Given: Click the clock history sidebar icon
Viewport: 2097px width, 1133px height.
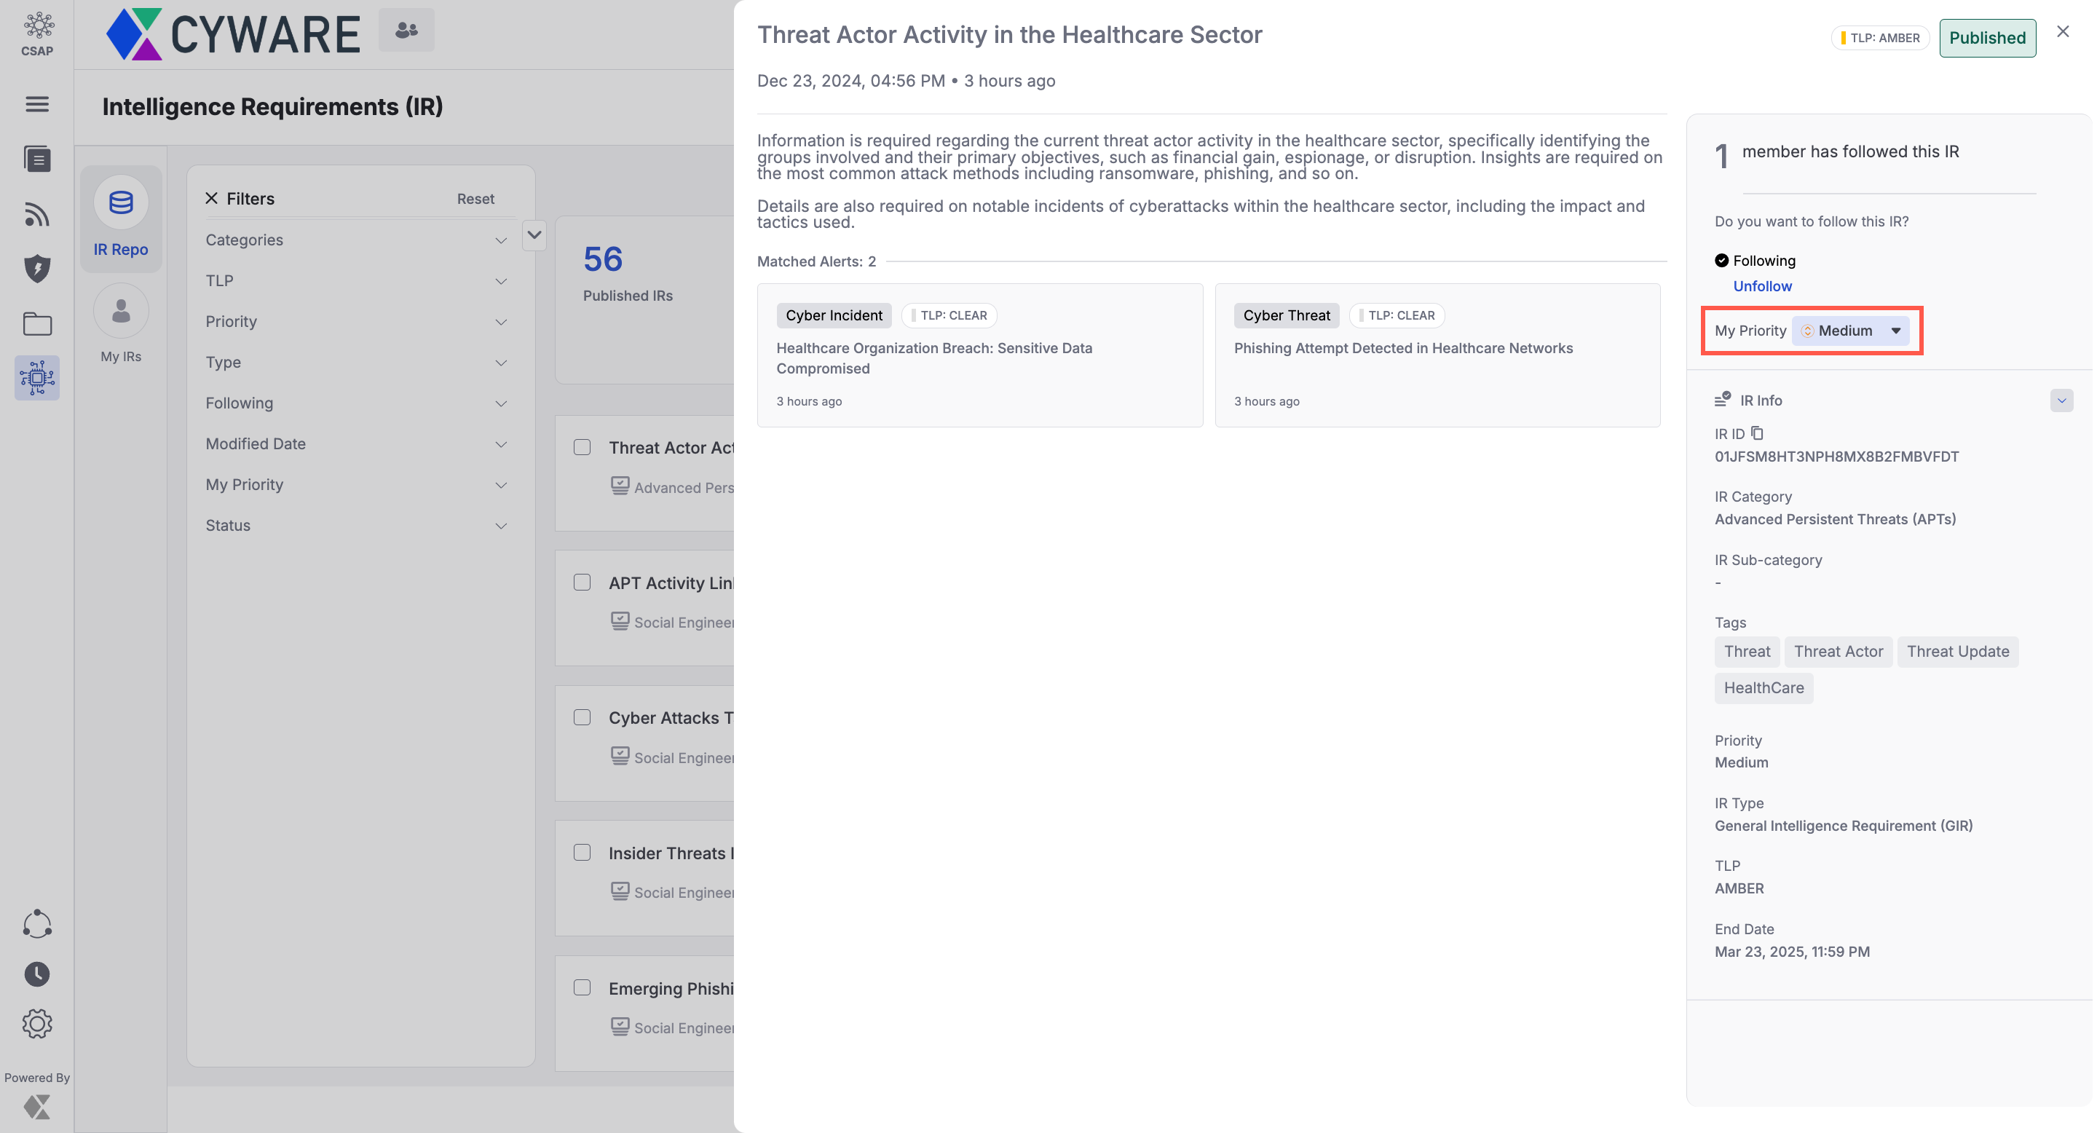Looking at the screenshot, I should click(x=36, y=974).
